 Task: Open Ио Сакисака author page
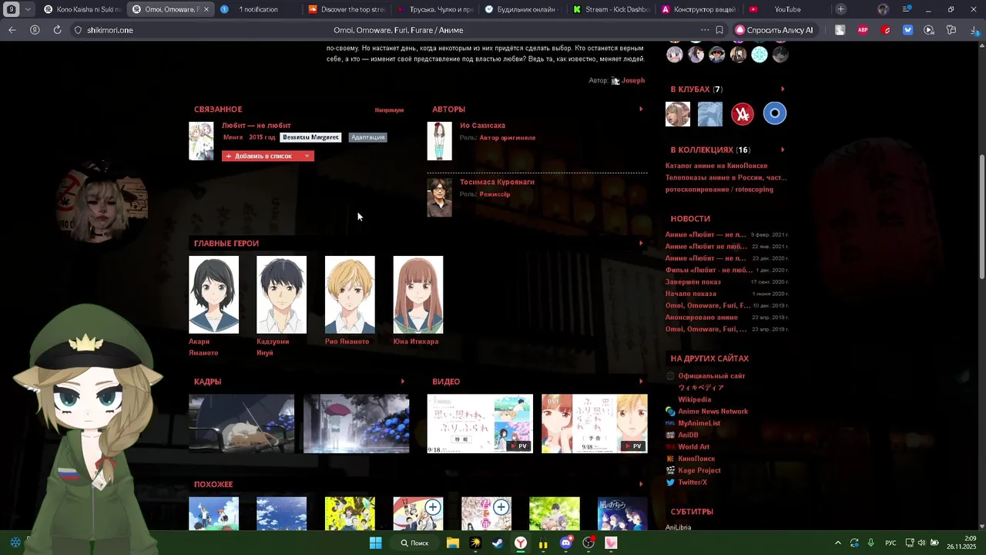click(x=482, y=125)
